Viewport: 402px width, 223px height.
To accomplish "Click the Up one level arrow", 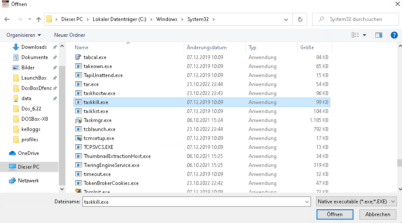I will point(39,19).
